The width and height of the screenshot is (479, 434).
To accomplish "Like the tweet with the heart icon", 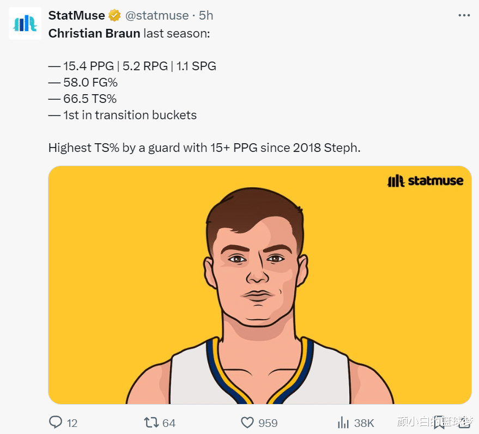I will pyautogui.click(x=247, y=423).
